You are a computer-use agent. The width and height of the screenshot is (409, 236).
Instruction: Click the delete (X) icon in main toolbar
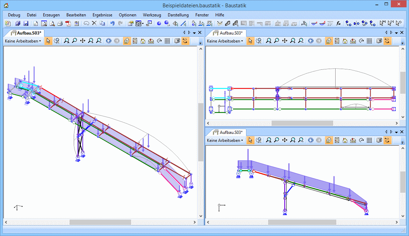94,24
